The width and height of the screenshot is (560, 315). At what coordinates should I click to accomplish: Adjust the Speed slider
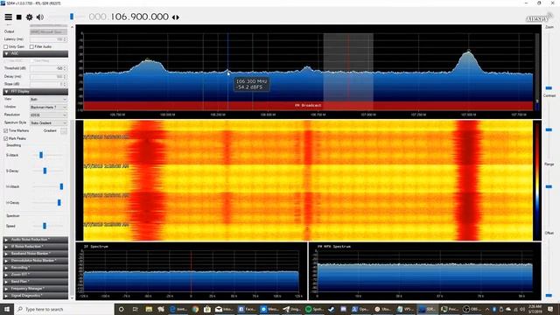(45, 226)
